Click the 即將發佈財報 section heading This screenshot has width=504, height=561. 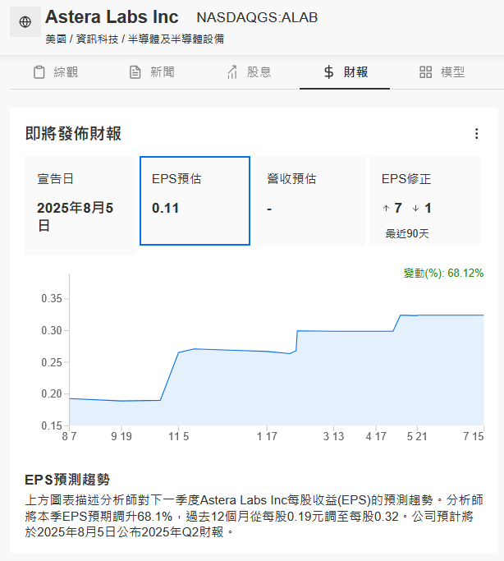tap(73, 134)
